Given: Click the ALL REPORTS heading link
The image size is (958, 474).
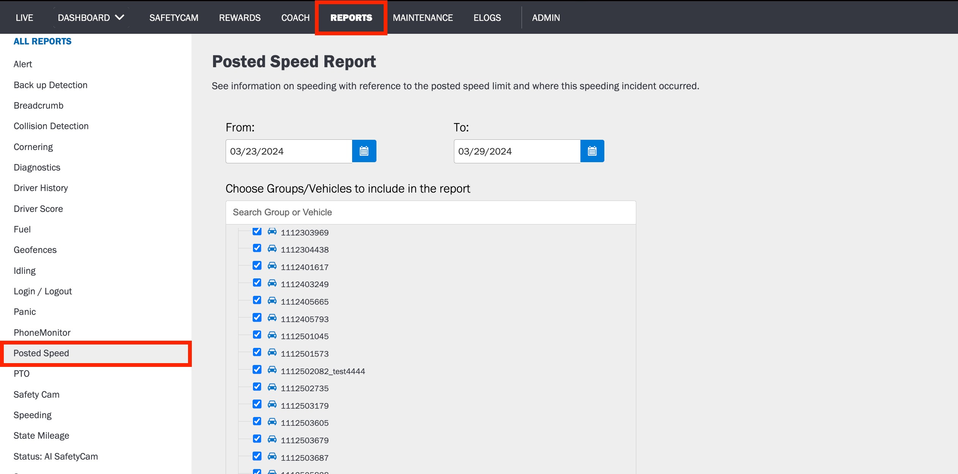Looking at the screenshot, I should tap(43, 41).
